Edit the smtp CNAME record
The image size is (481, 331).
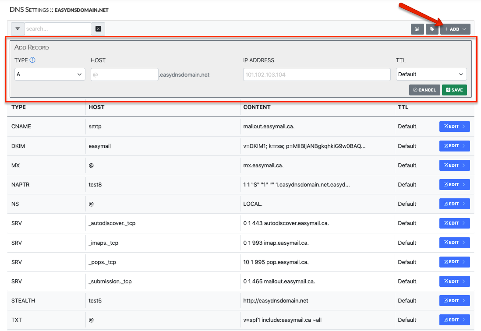click(454, 126)
